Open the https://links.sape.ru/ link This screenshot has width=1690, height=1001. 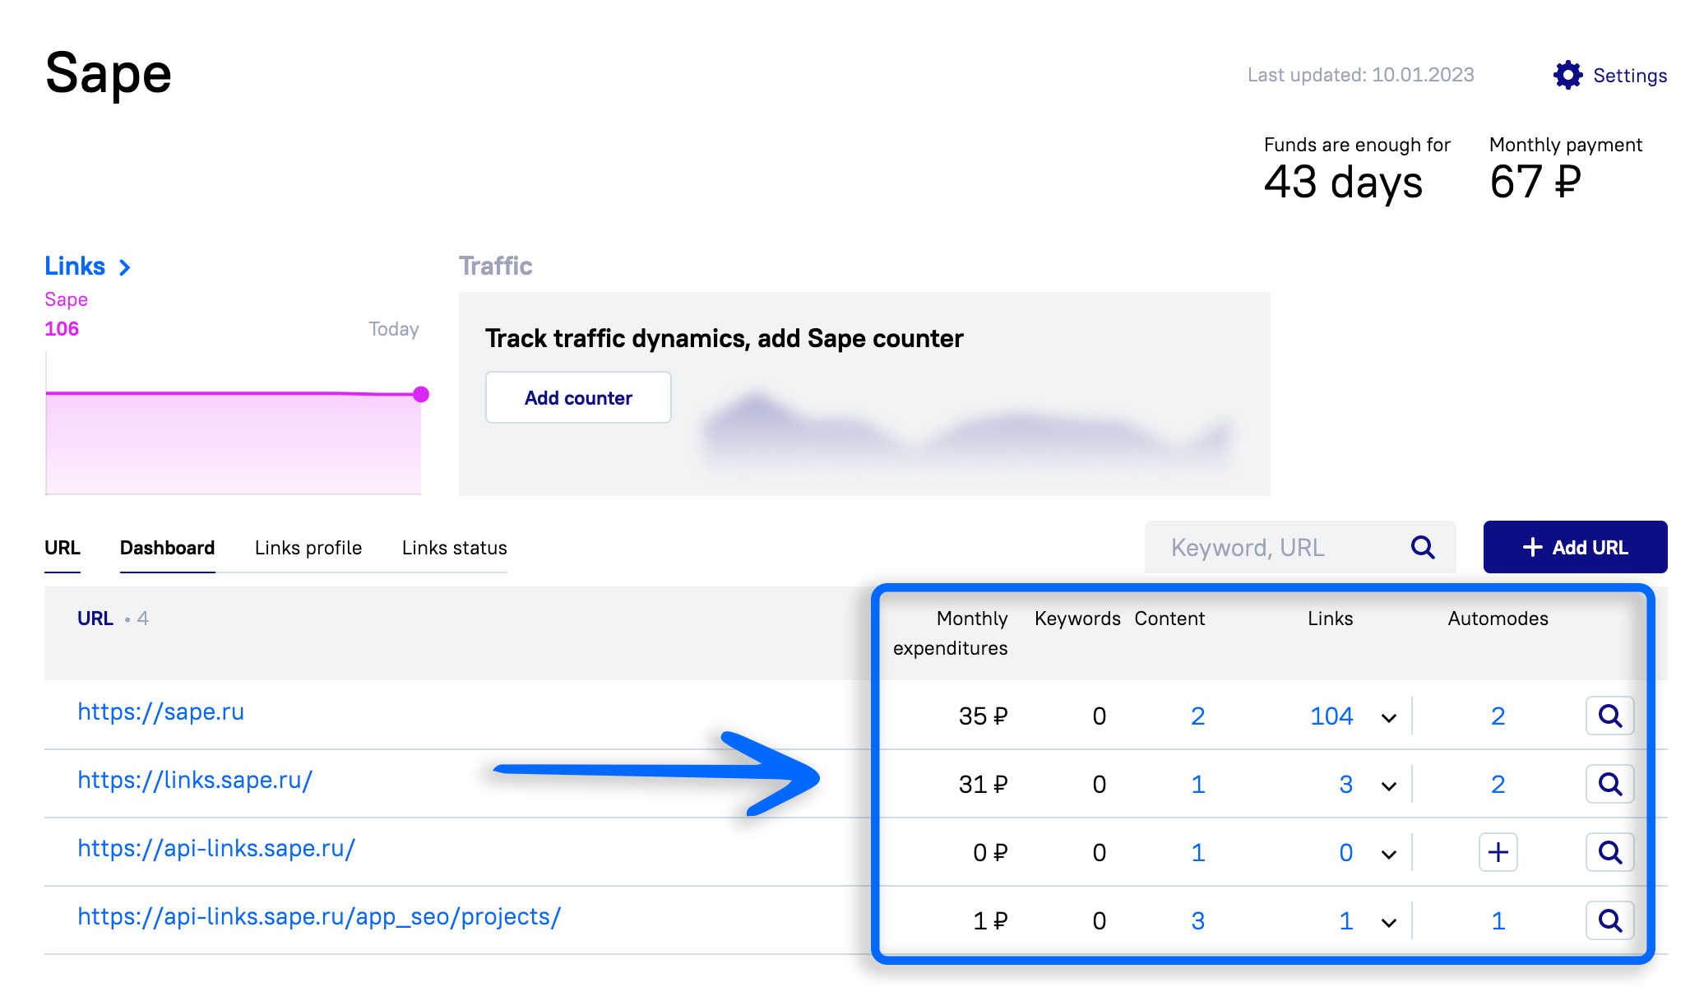tap(195, 780)
